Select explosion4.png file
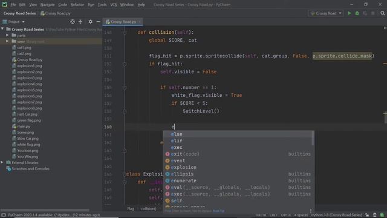Viewport: 387px width, 218px height. [30, 84]
